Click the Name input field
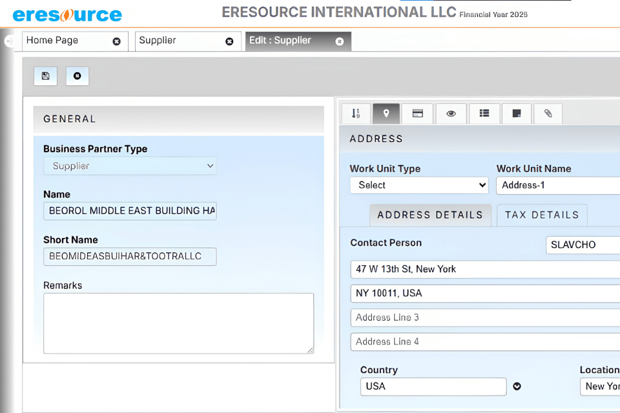 (130, 210)
